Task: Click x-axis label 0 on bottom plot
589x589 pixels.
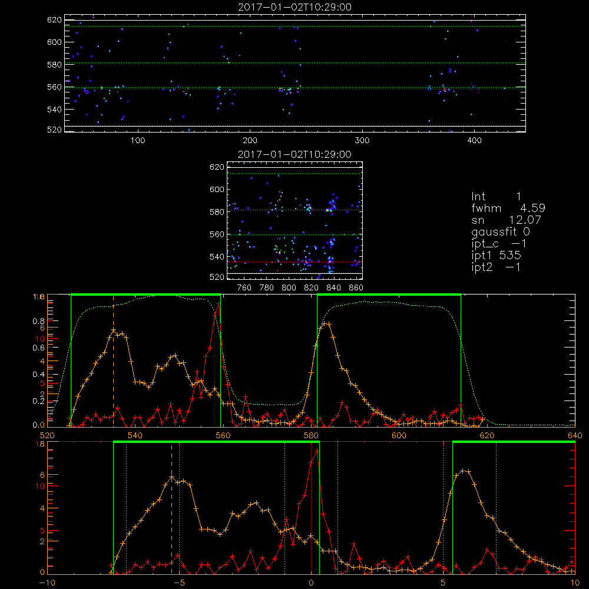Action: click(x=311, y=583)
